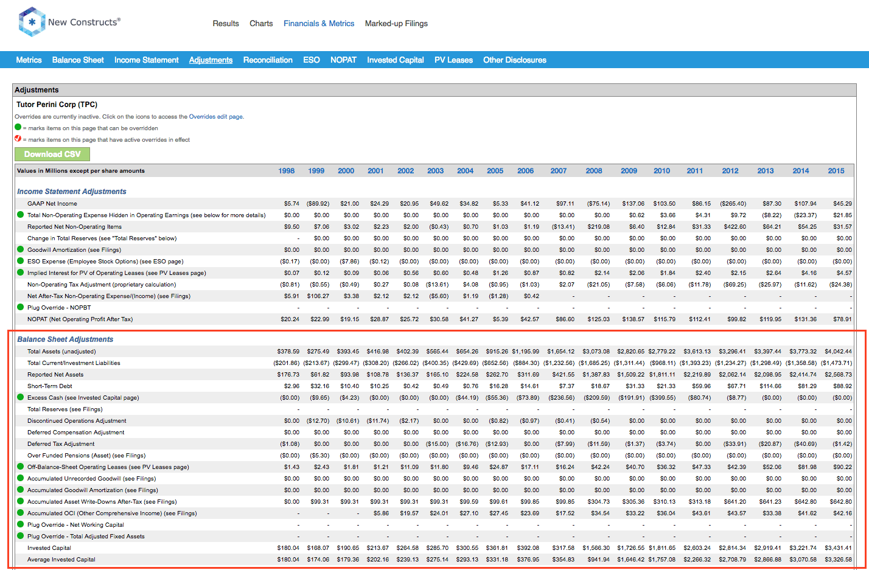Open the Charts tab
The width and height of the screenshot is (869, 570).
[x=261, y=24]
